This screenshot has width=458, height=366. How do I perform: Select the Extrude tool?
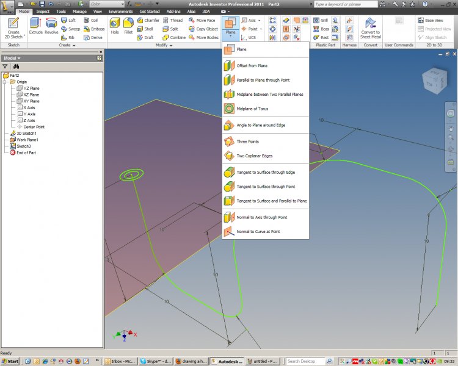point(35,26)
